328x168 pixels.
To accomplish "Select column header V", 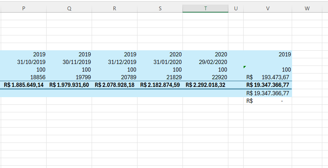I will coord(268,8).
